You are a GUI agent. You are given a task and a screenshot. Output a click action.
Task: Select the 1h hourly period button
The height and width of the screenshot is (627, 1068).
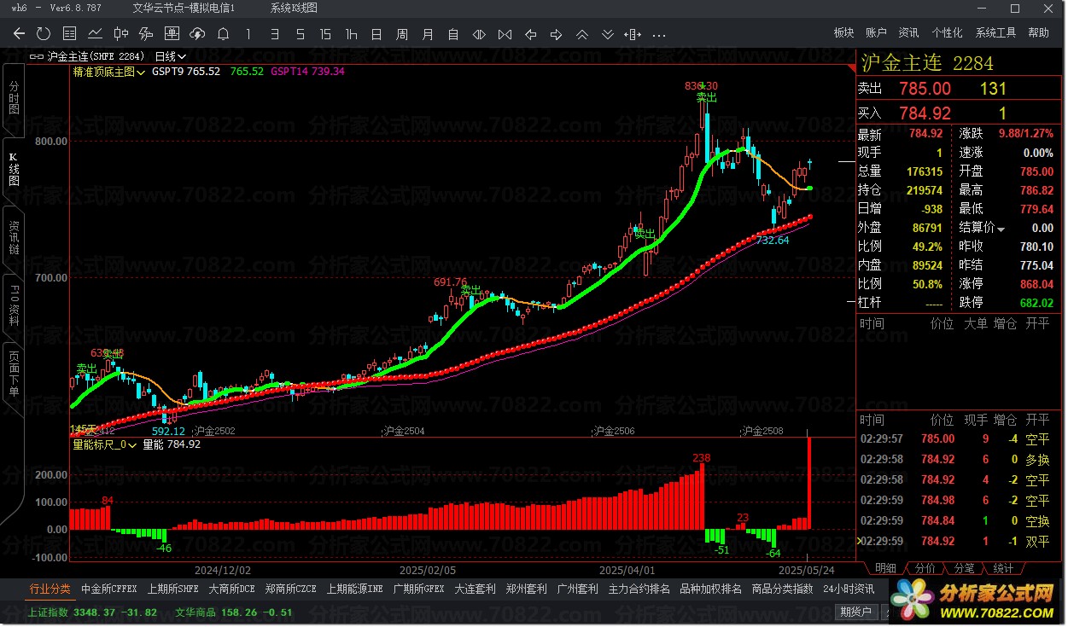click(x=351, y=34)
